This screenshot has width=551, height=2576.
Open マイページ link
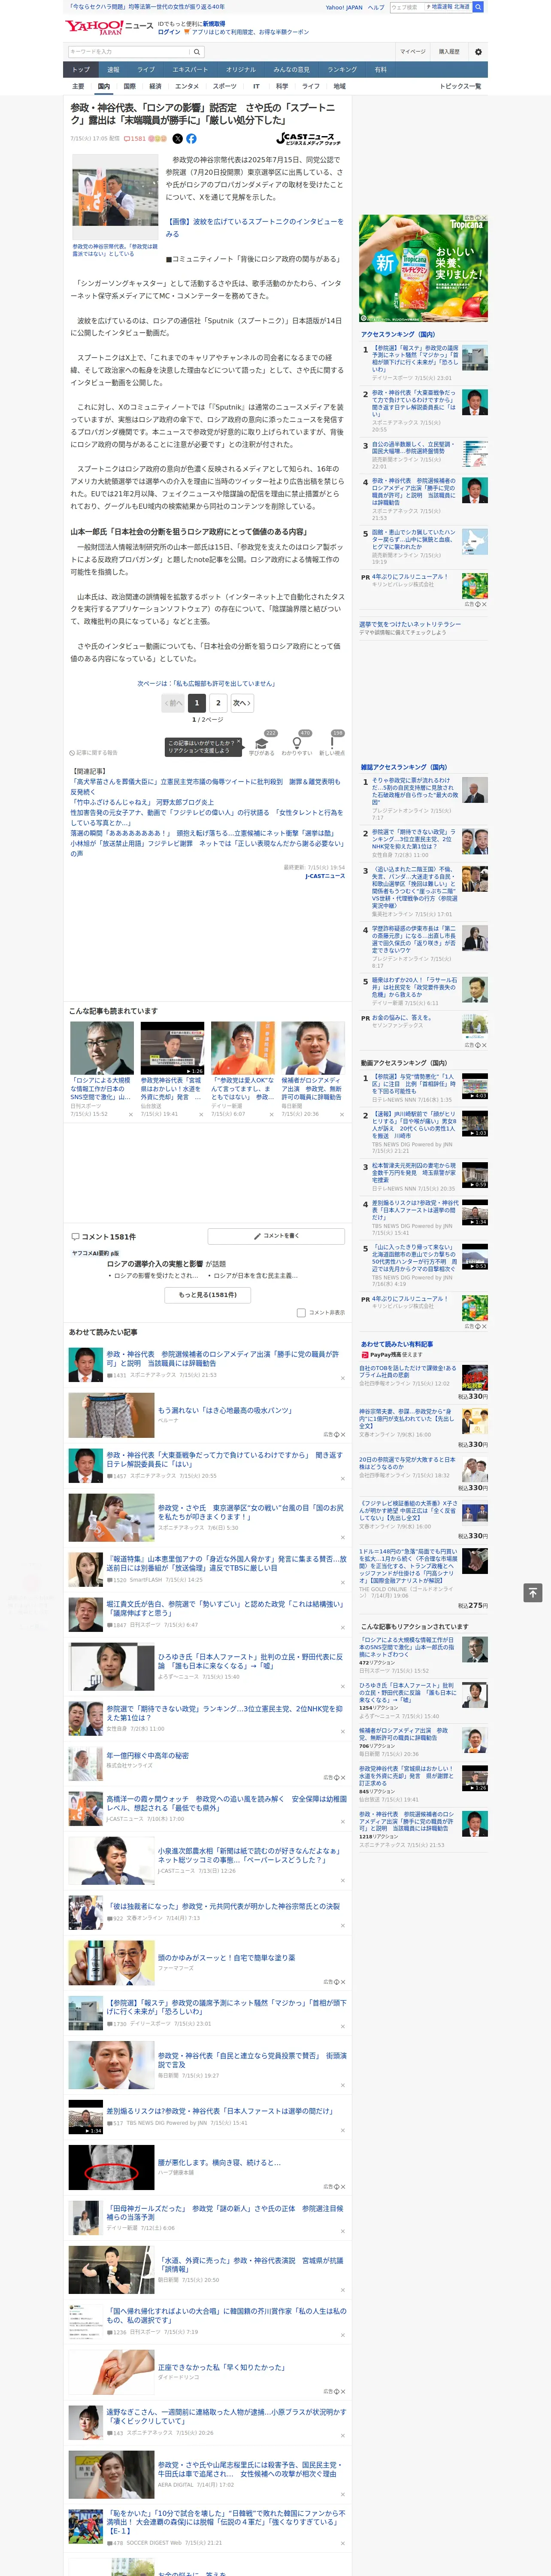coord(412,52)
